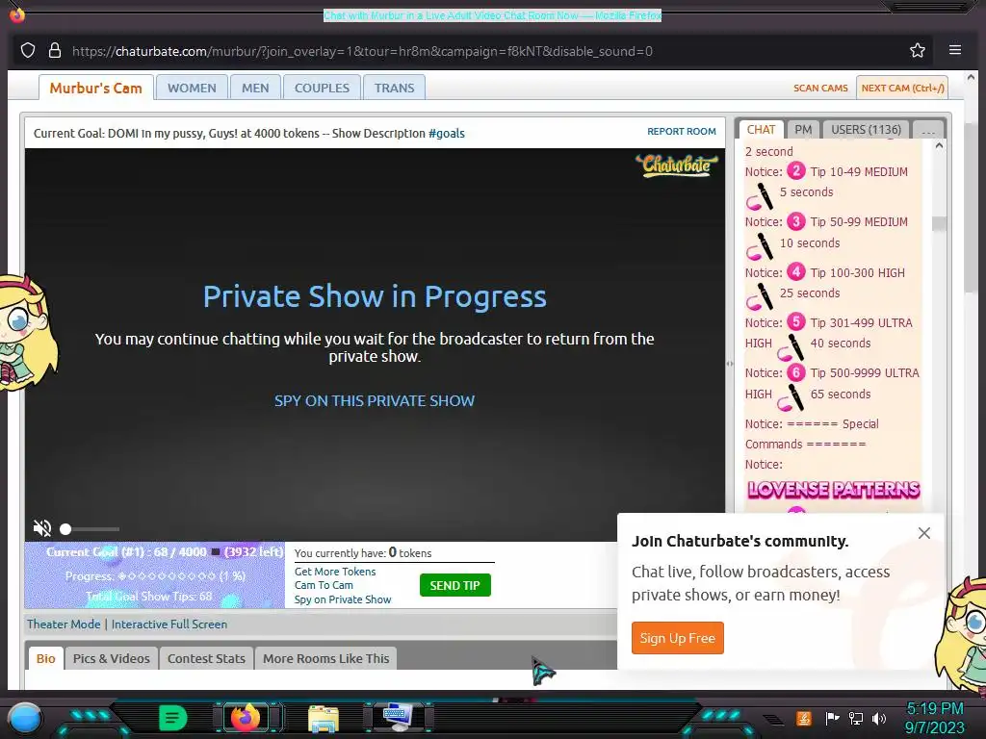Click the REPORT ROOM link
This screenshot has width=986, height=739.
[x=682, y=131]
